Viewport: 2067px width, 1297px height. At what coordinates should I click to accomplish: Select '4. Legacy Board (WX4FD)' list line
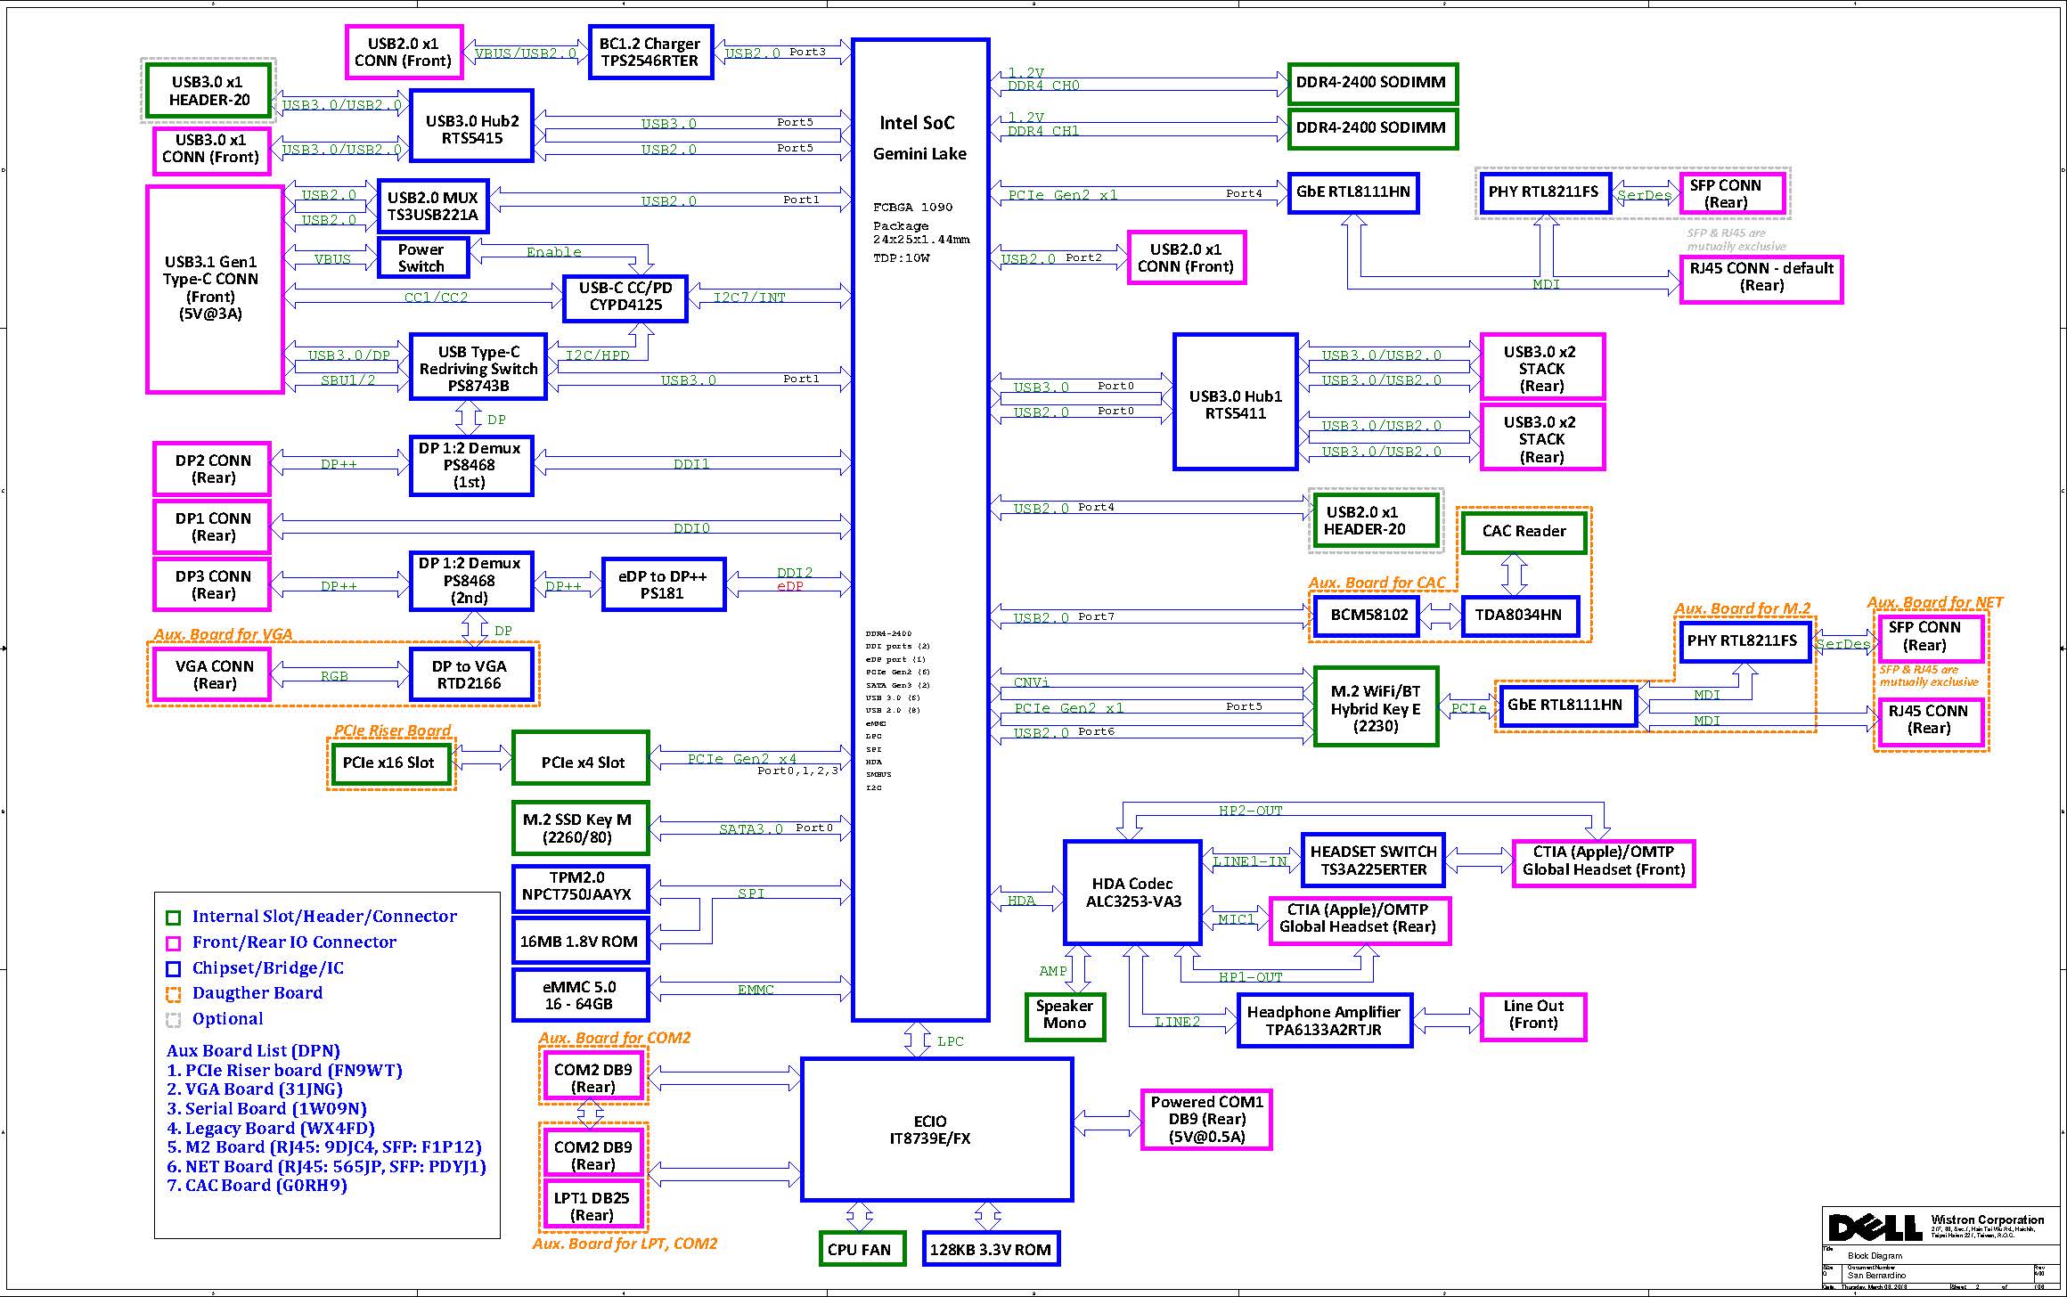click(x=271, y=1128)
